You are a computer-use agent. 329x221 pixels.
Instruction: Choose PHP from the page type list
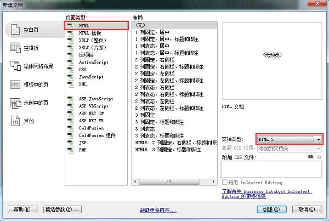(83, 150)
